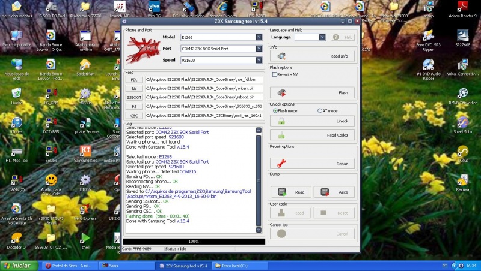Select SmartMoto desktop icon
Screen dimensions: 481x271
(x=462, y=125)
